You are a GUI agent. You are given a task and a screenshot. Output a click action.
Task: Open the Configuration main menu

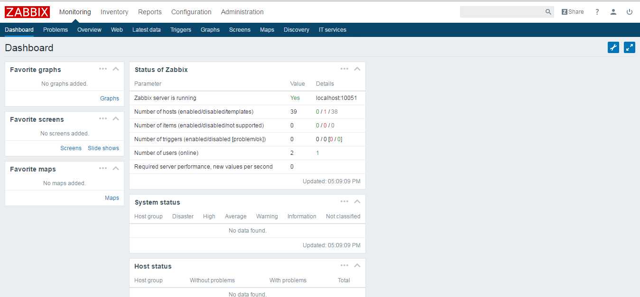pos(191,12)
